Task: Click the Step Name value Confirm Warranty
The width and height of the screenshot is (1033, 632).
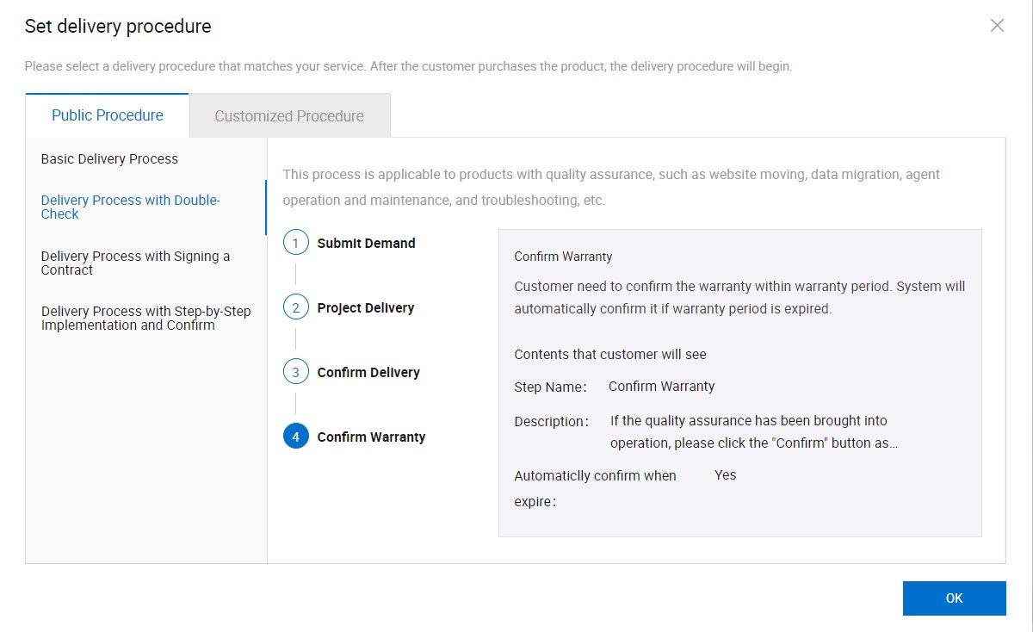Action: [661, 387]
